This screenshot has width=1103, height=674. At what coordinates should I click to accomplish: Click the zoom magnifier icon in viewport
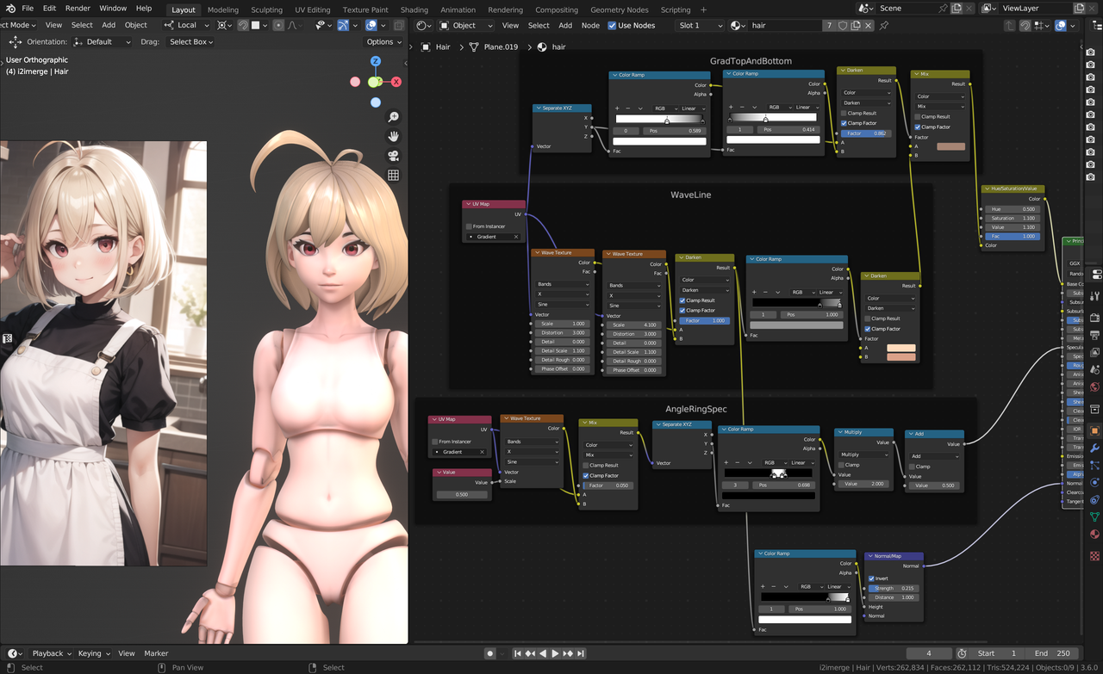pos(393,117)
